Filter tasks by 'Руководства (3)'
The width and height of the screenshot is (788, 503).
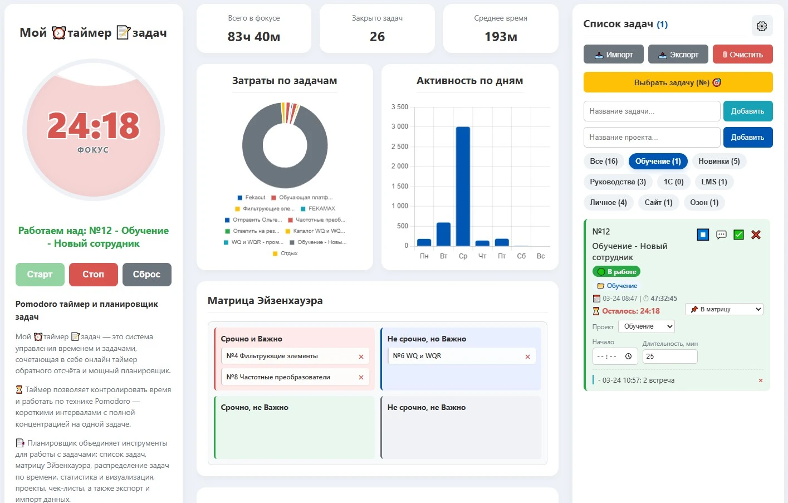click(618, 182)
